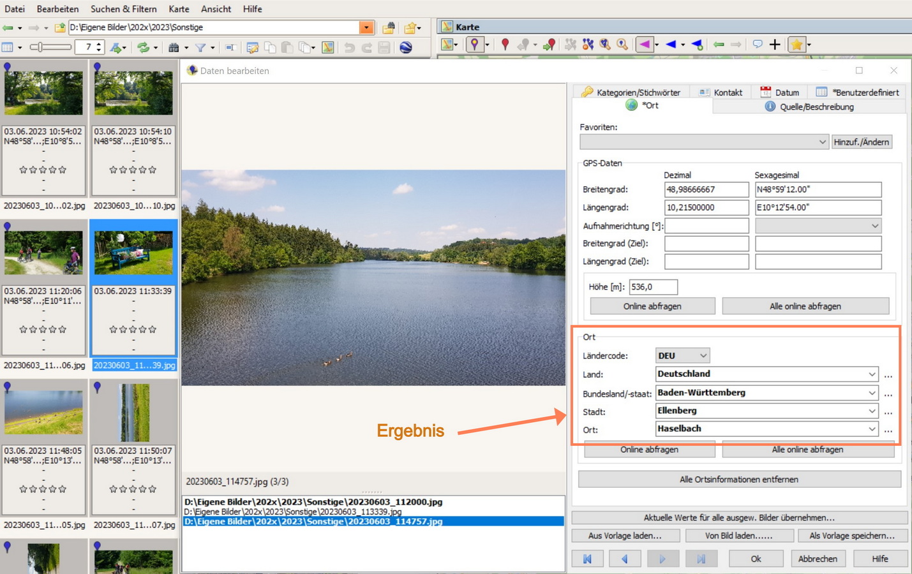
Task: Click the Breitengrad decimal field 48,98666667
Action: click(706, 189)
